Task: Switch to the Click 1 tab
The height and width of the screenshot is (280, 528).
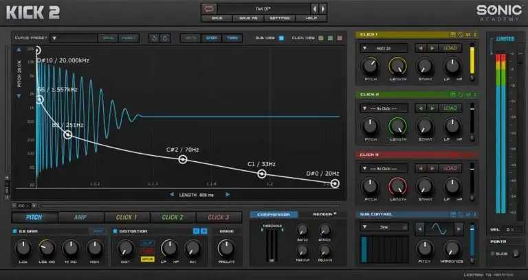Action: pos(126,217)
